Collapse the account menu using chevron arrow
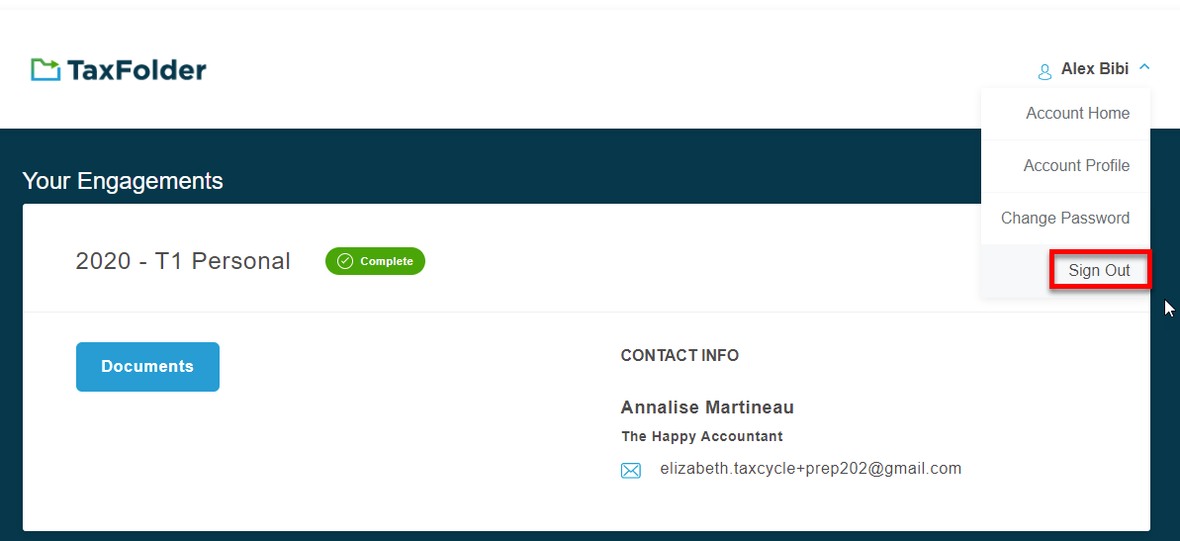The image size is (1180, 541). 1144,67
